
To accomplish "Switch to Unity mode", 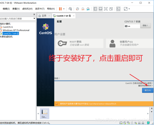I will coord(111,9).
